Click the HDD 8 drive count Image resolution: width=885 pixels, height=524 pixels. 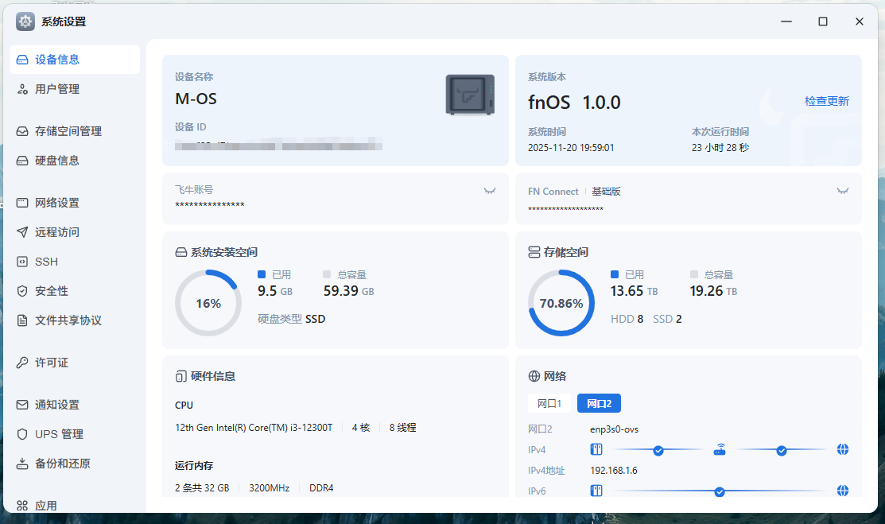pyautogui.click(x=627, y=319)
